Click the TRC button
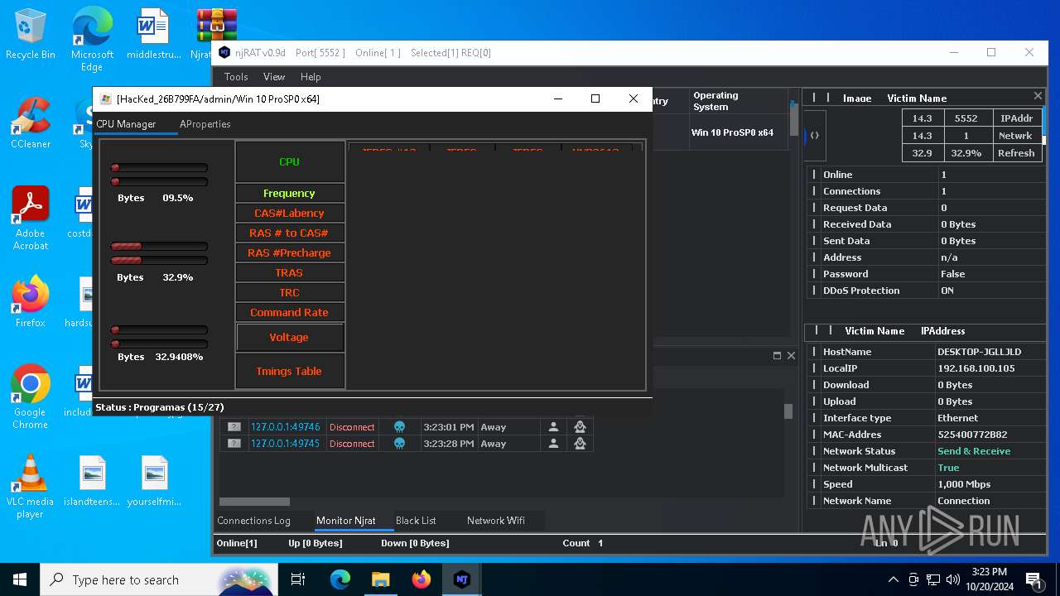The width and height of the screenshot is (1060, 596). [289, 293]
